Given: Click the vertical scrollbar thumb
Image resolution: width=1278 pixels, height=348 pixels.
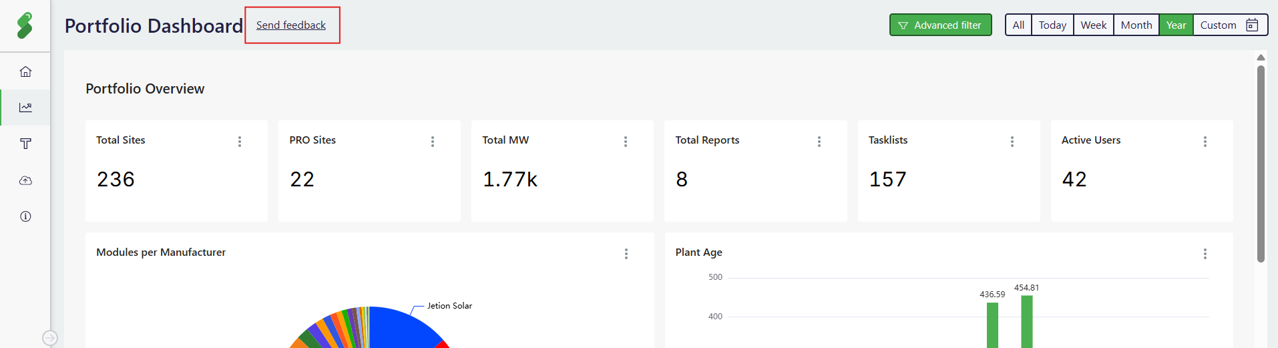Looking at the screenshot, I should [x=1261, y=164].
